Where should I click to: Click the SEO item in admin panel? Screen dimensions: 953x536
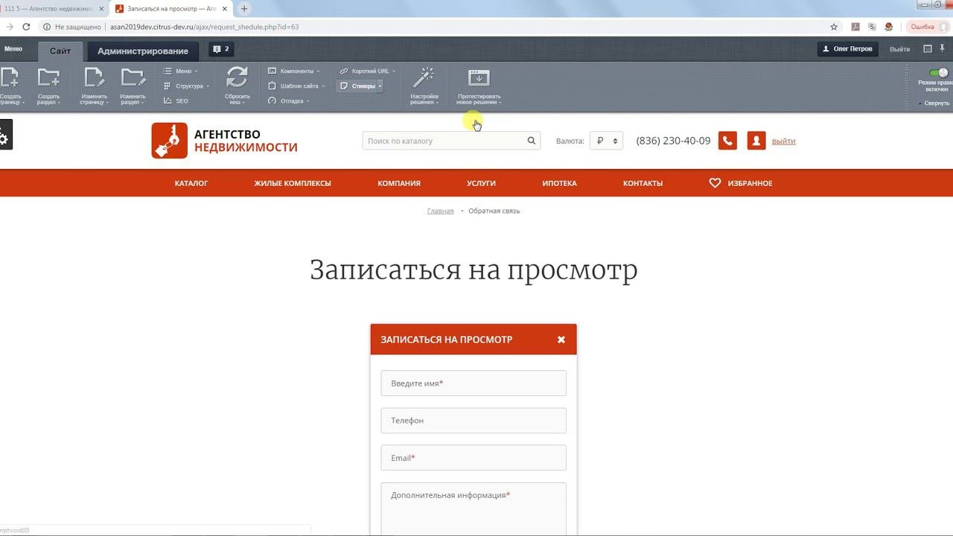176,100
